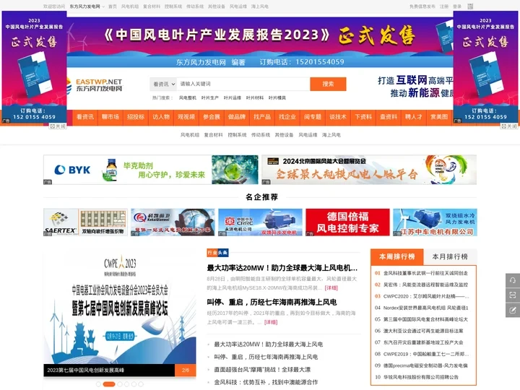Open the 参会展 navigation menu item
This screenshot has height=390, width=520.
pyautogui.click(x=212, y=117)
